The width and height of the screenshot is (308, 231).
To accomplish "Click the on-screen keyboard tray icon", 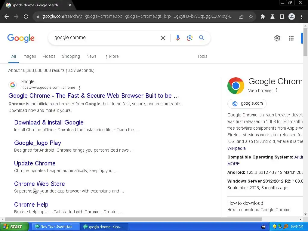I will pos(263,227).
